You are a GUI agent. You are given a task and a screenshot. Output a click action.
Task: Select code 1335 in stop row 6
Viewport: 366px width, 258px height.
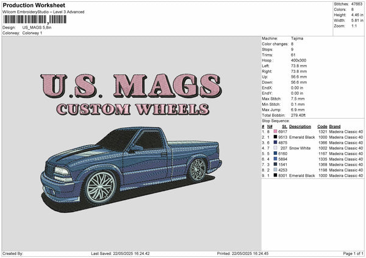pyautogui.click(x=323, y=159)
